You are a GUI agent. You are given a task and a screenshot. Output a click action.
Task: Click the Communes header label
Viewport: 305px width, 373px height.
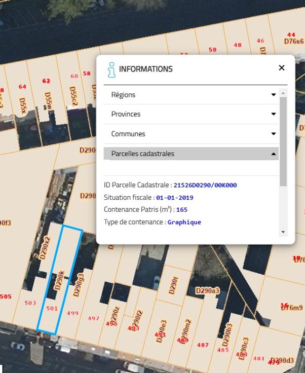click(128, 134)
